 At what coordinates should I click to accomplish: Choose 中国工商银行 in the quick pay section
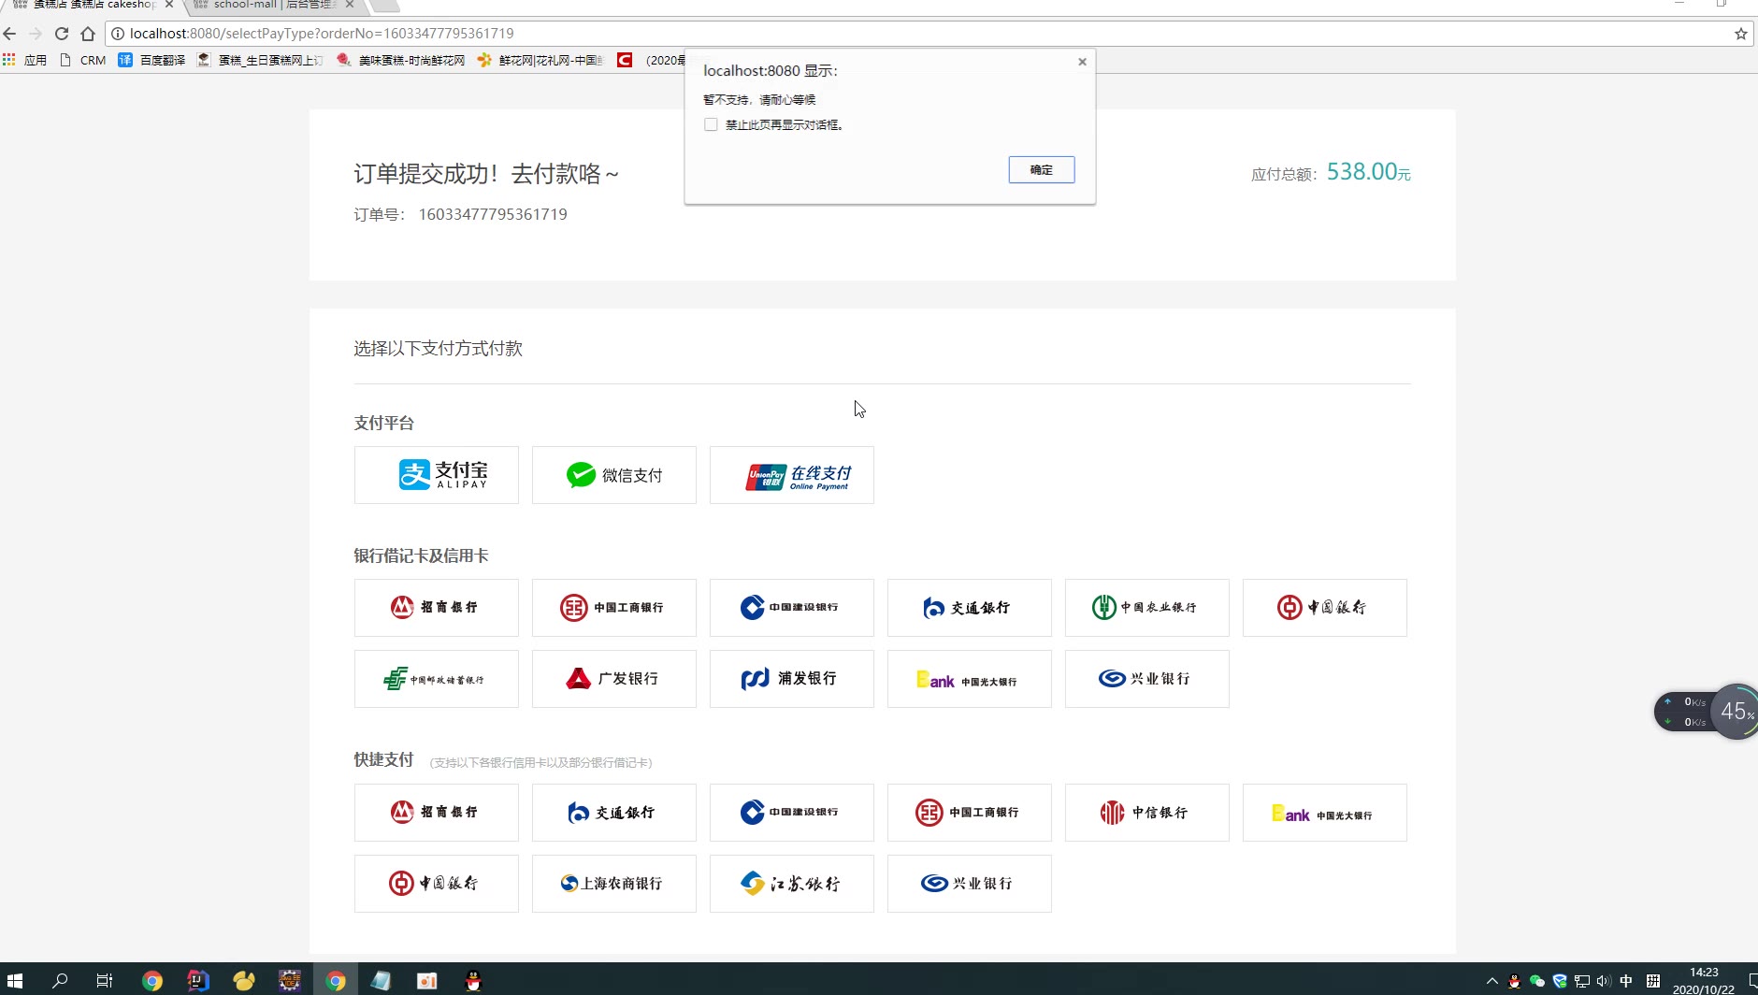tap(970, 813)
